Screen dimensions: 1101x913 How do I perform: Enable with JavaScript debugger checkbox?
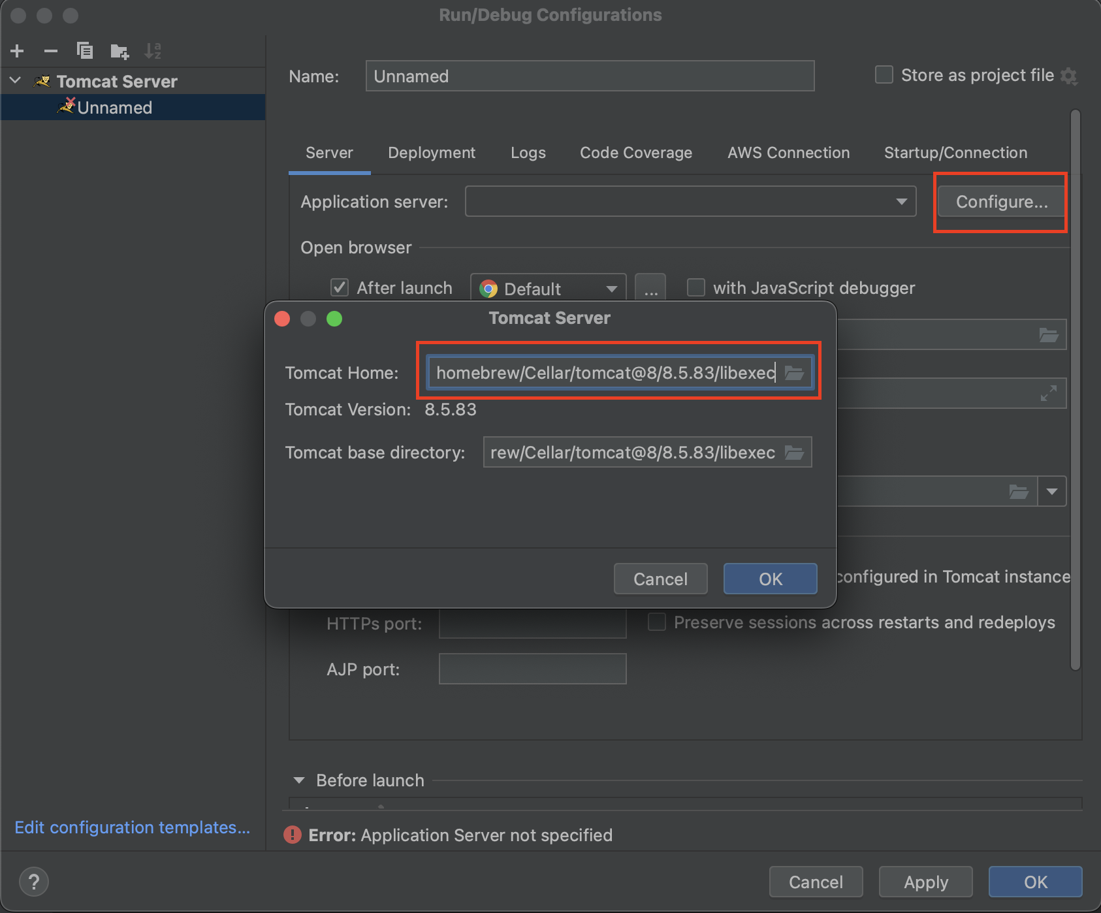pyautogui.click(x=696, y=287)
